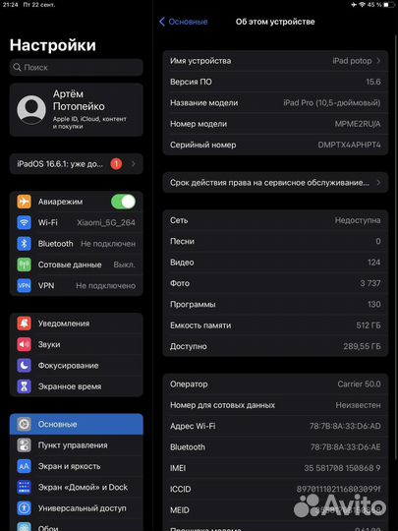
Task: Select Уведомления in sidebar
Action: point(64,324)
